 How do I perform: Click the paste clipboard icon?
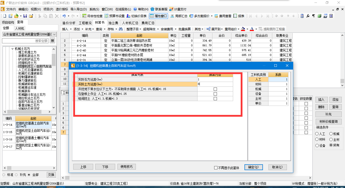click(51, 16)
